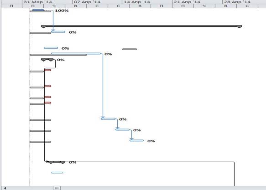The height and width of the screenshot is (190, 266).
Task: Select the blue task bar below project summary
Action: [x=58, y=32]
